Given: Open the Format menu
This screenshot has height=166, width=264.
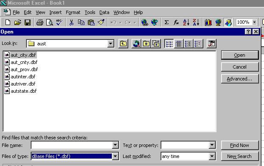Looking at the screenshot, I should [x=73, y=12].
